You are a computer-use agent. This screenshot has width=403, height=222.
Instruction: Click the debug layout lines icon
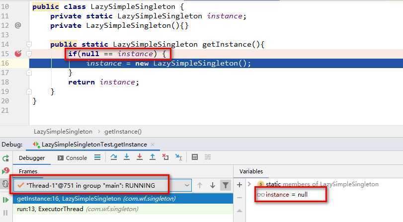97,157
